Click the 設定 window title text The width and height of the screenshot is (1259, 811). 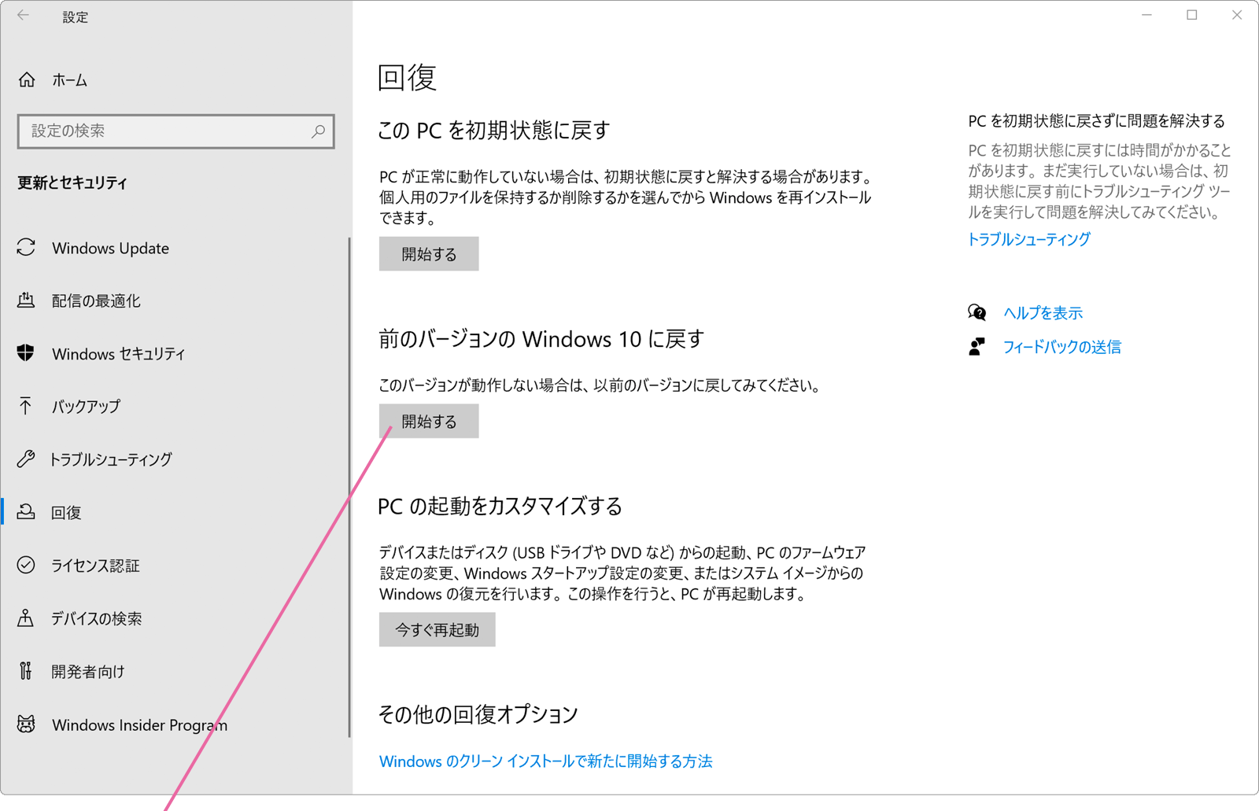coord(76,17)
